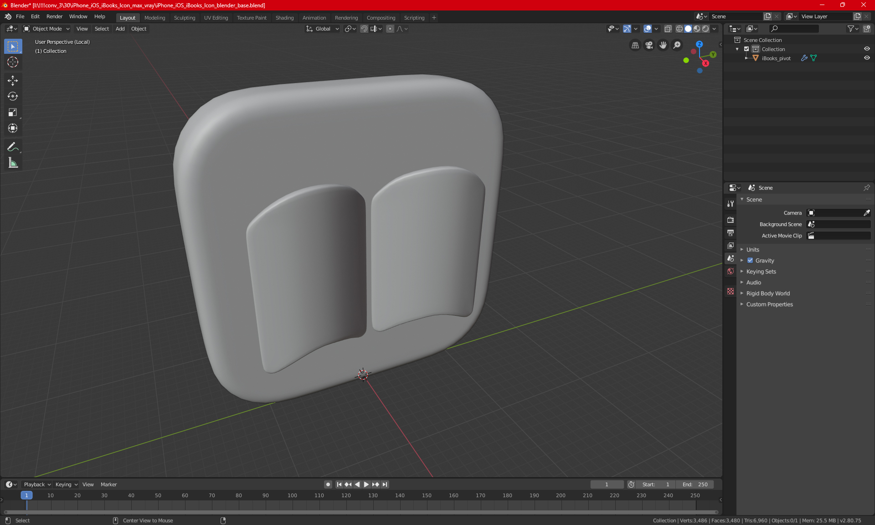875x525 pixels.
Task: Expand the iBooks_pivot tree item
Action: tap(746, 58)
